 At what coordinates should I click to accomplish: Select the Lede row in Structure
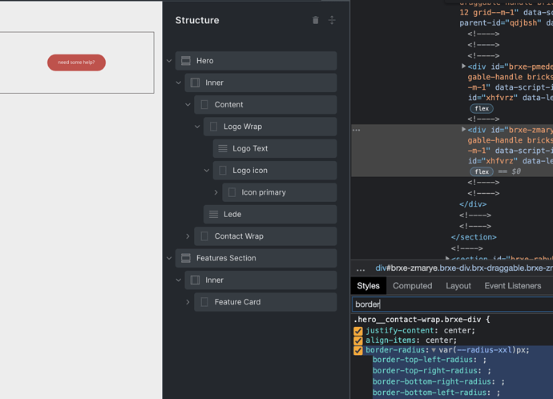coord(270,214)
